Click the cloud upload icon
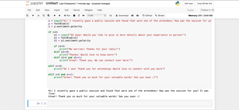This screenshot has height=110, width=239. [x=138, y=15]
